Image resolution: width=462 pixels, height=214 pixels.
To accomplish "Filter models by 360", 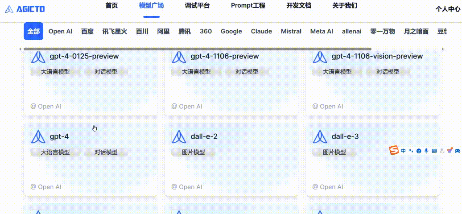I will tap(206, 31).
